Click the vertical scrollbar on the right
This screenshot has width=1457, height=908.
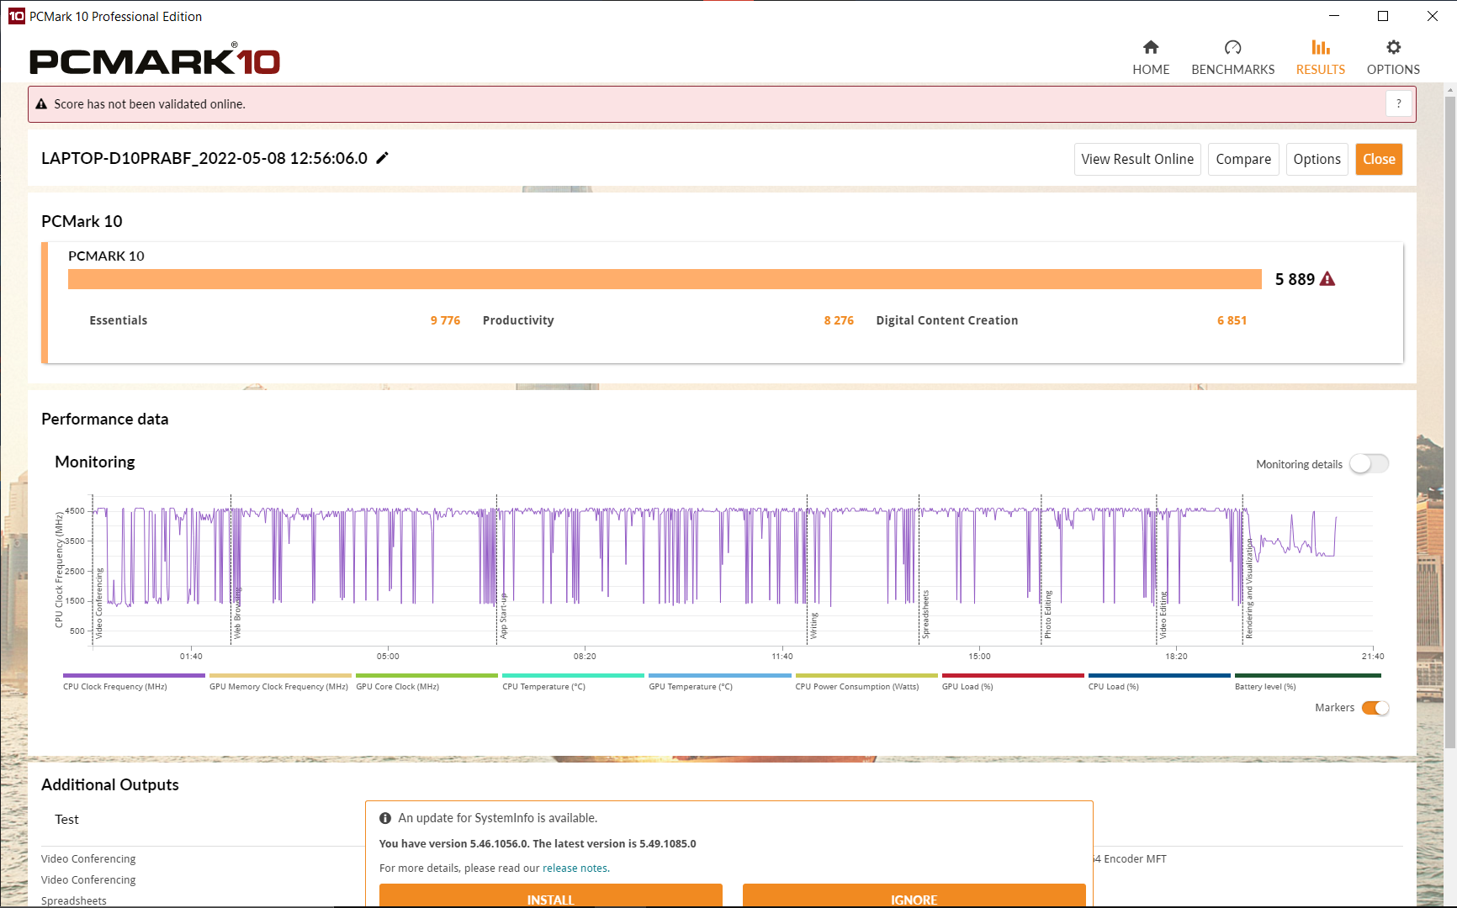[1449, 420]
